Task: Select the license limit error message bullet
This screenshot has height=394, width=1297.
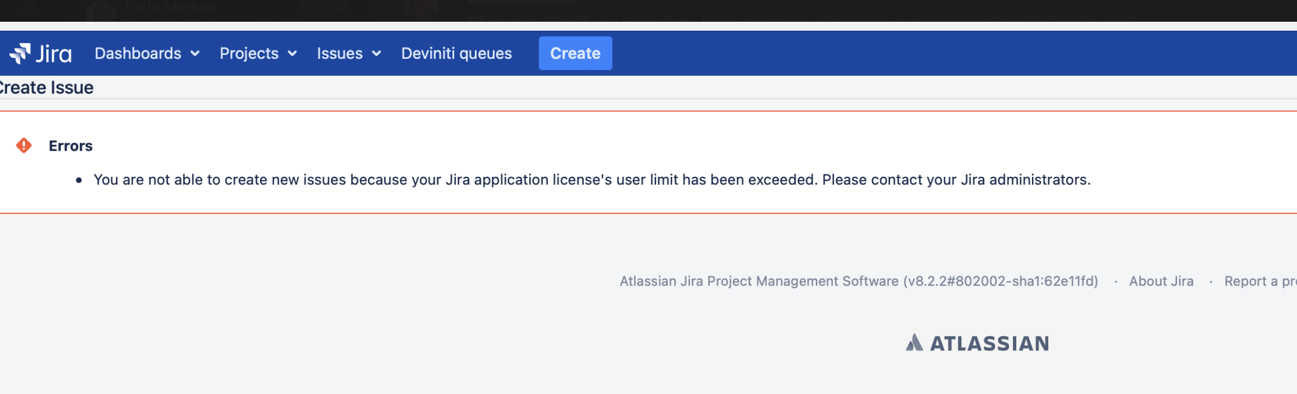Action: [592, 178]
